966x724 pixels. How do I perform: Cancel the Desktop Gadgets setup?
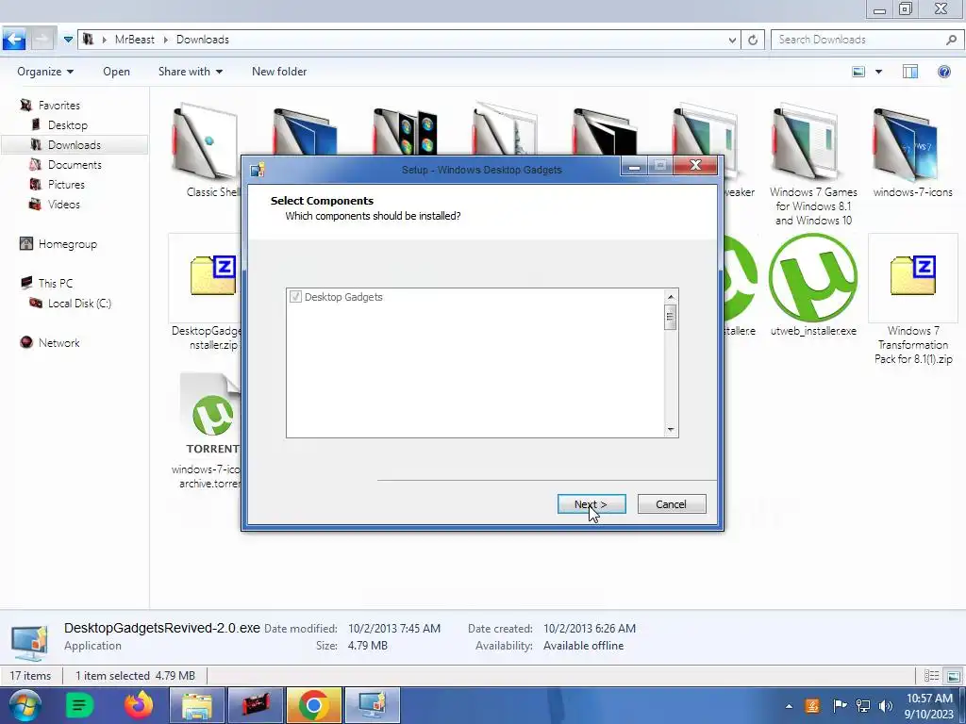click(x=672, y=504)
